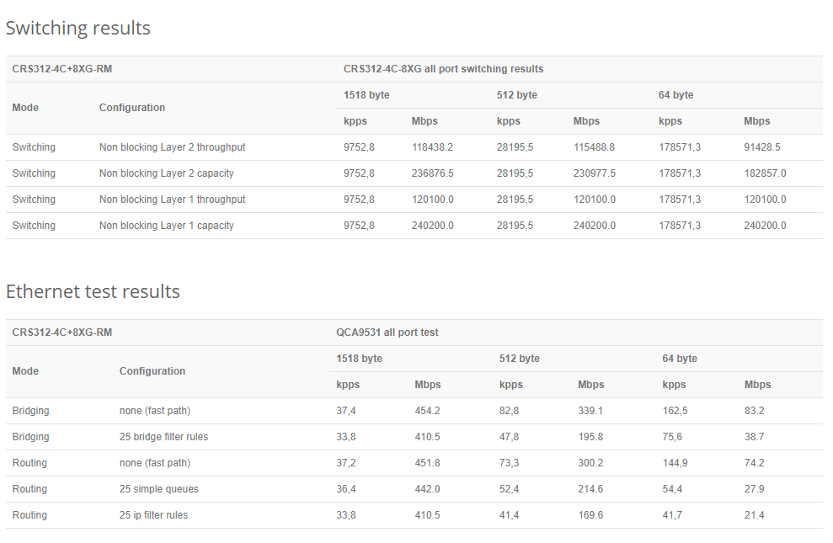Click the 512 byte header in Ethernet table

(x=518, y=359)
